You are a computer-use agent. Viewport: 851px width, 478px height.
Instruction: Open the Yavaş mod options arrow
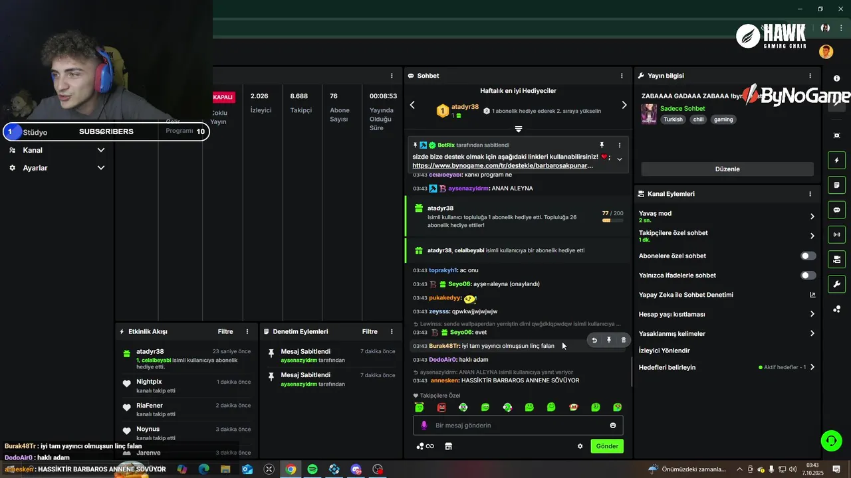point(812,216)
